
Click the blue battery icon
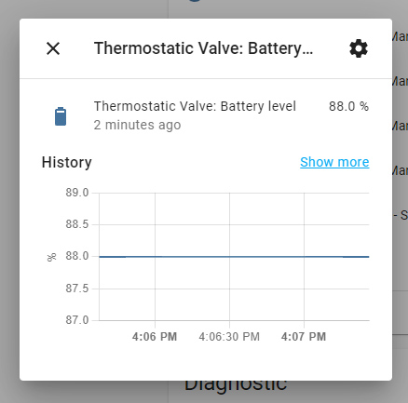click(61, 116)
